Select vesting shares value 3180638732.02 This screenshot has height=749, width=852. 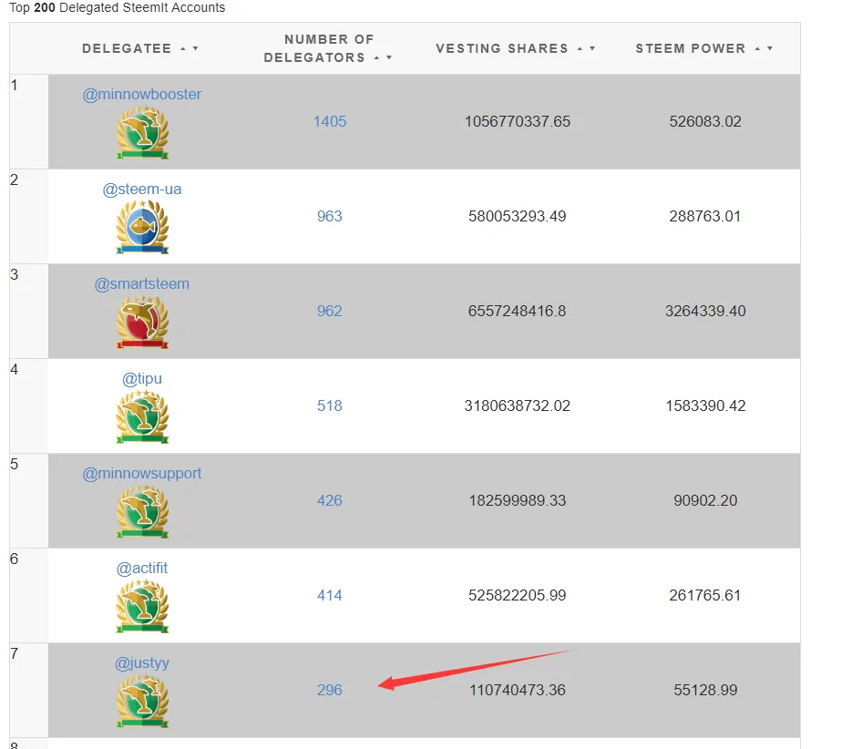coord(518,405)
